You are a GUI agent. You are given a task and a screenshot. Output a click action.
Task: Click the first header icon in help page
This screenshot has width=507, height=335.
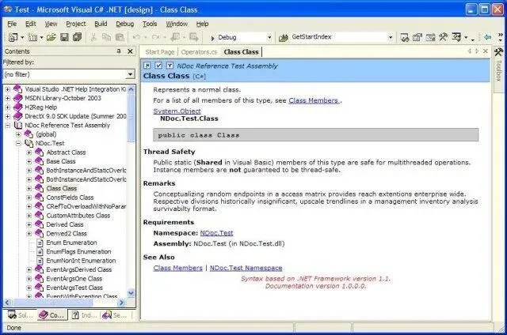tap(147, 66)
